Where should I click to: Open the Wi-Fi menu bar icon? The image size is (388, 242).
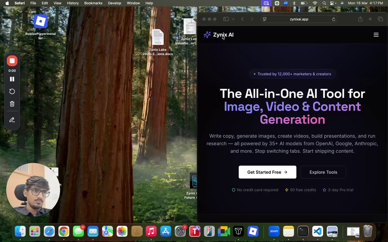pos(315,3)
